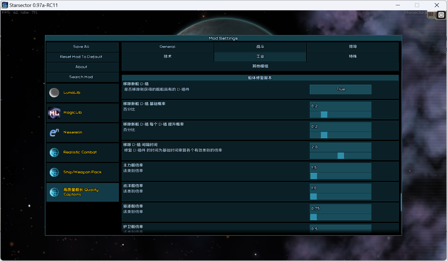The height and width of the screenshot is (261, 447).
Task: Click the LunaLib moon icon
Action: [54, 93]
